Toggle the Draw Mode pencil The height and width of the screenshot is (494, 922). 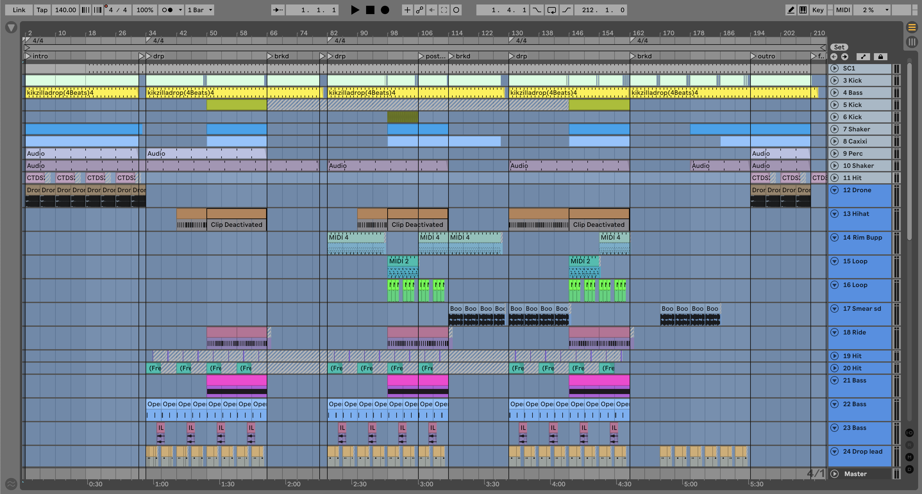791,10
